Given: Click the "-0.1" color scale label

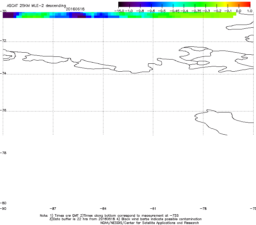Looking at the screenshot, I should coord(228,11).
